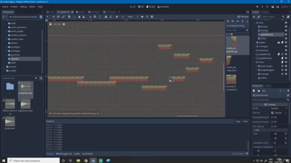The height and width of the screenshot is (163, 291).
Task: Add a new node with plus icon
Action: pyautogui.click(x=254, y=17)
